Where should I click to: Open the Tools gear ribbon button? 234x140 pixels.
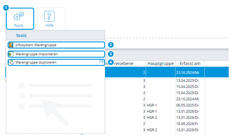20,19
